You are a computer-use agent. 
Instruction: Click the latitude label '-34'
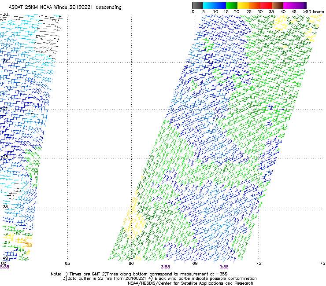pyautogui.click(x=4, y=108)
